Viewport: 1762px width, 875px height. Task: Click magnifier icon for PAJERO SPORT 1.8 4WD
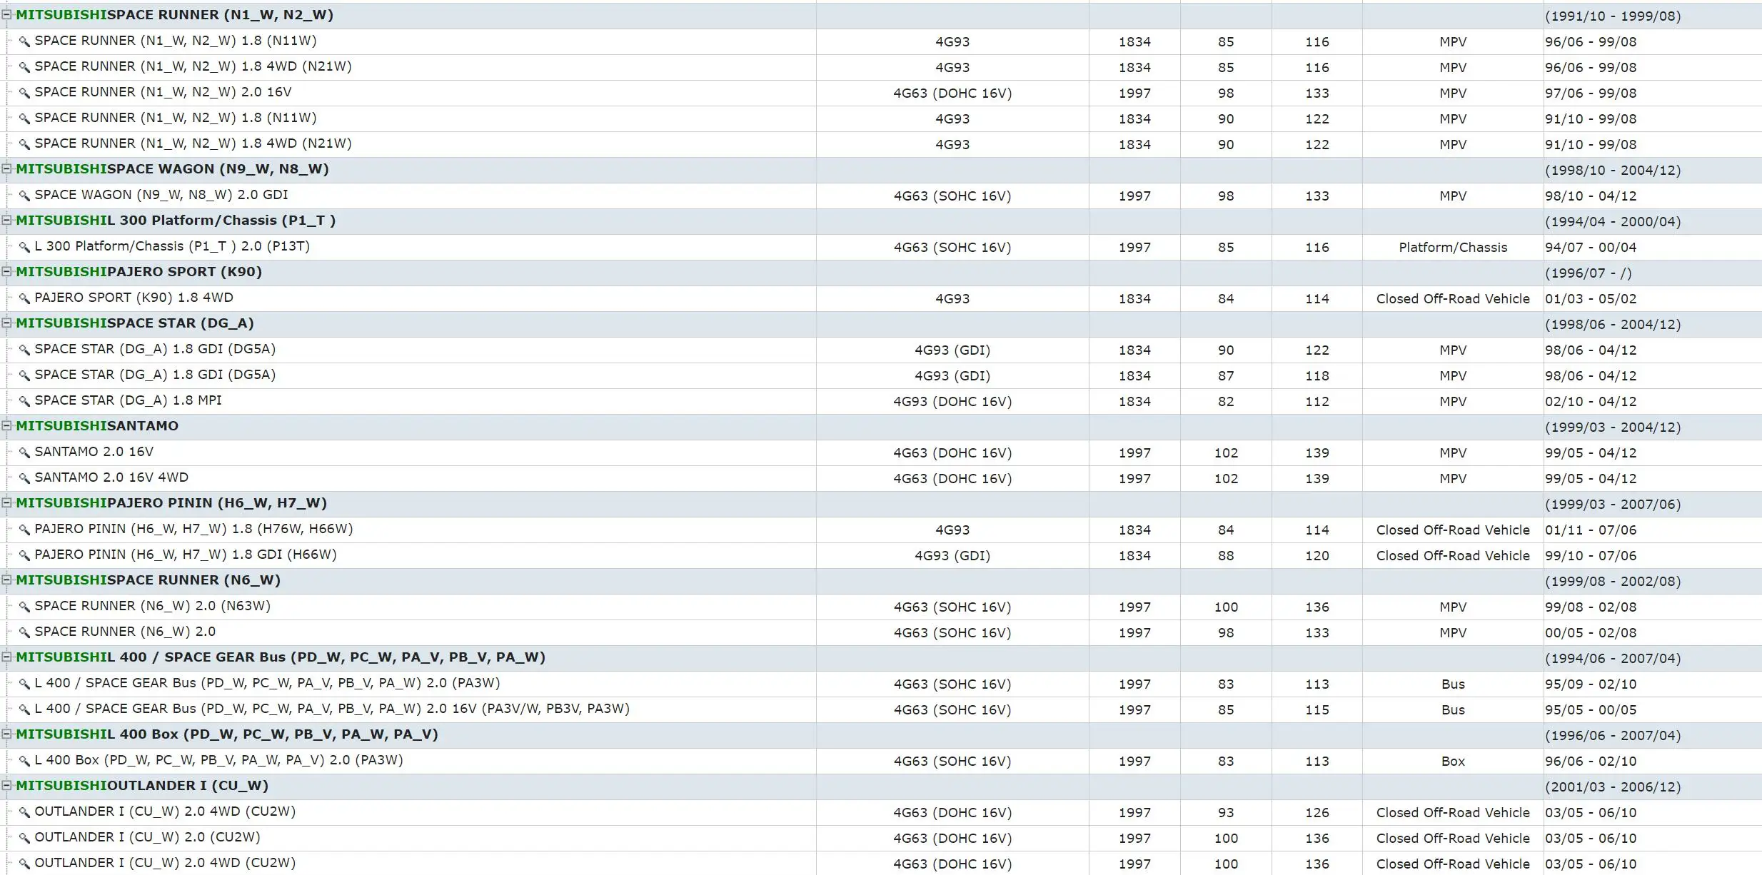[24, 298]
